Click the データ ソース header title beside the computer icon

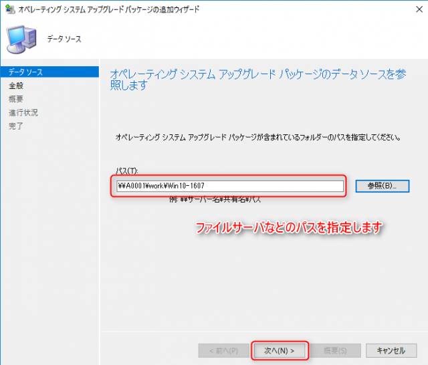click(64, 39)
